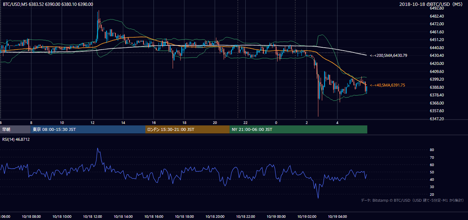Click the 10/19 02:00 date label
The width and height of the screenshot is (468, 220).
(307, 217)
